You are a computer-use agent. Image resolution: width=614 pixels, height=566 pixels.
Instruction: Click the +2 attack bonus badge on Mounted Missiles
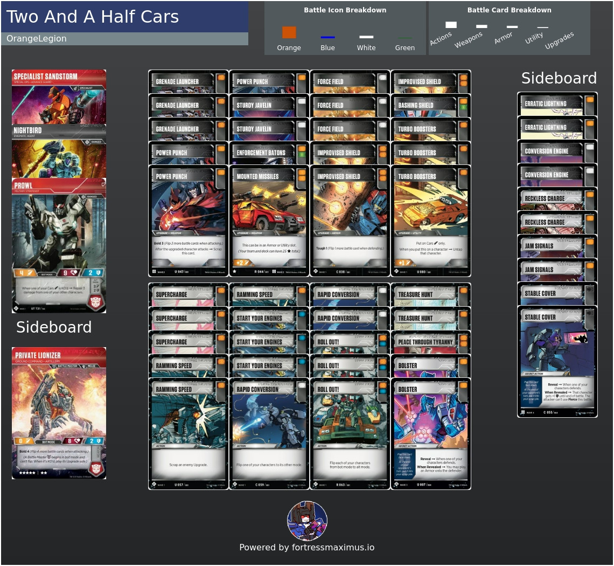(241, 263)
